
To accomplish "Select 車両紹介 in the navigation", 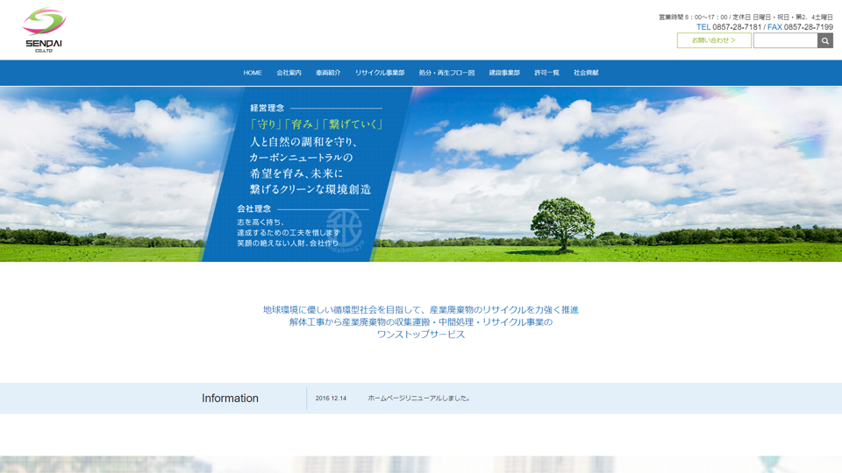I will click(x=328, y=73).
